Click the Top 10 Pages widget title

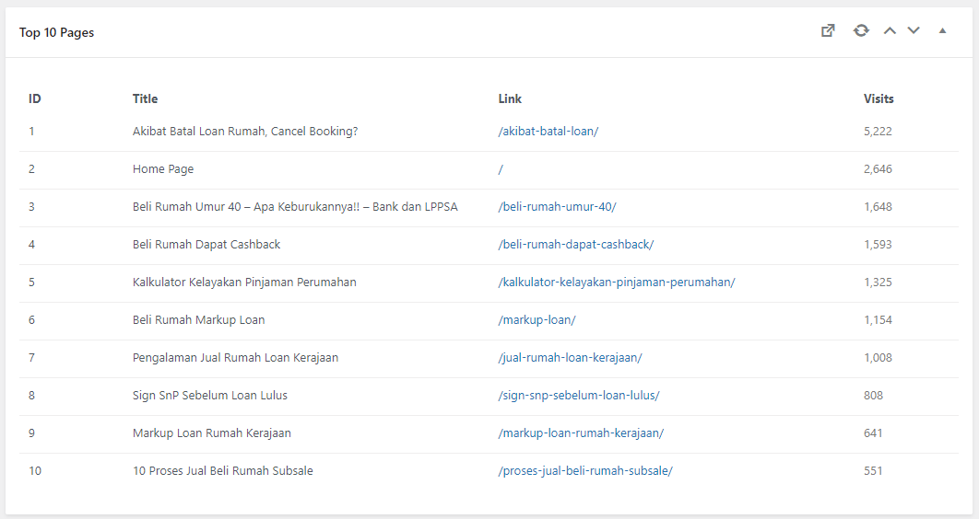pos(56,32)
